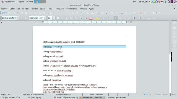Click the Insert Text Box icon
Screen dimensions: 177x99
coord(97,13)
